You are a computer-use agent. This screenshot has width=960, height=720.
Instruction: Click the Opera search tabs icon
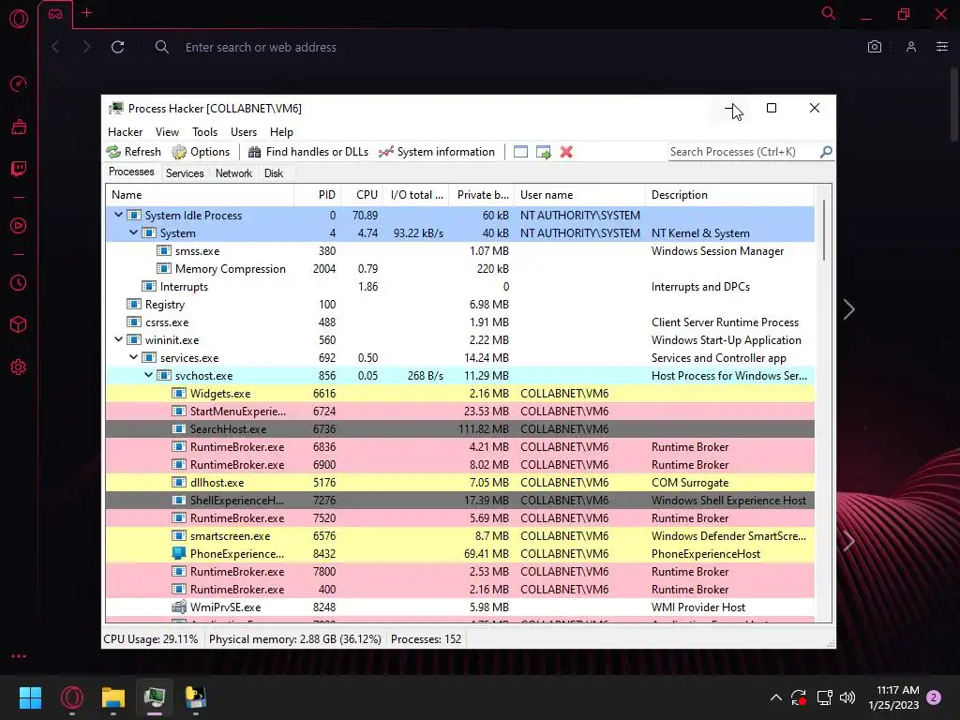click(x=829, y=13)
